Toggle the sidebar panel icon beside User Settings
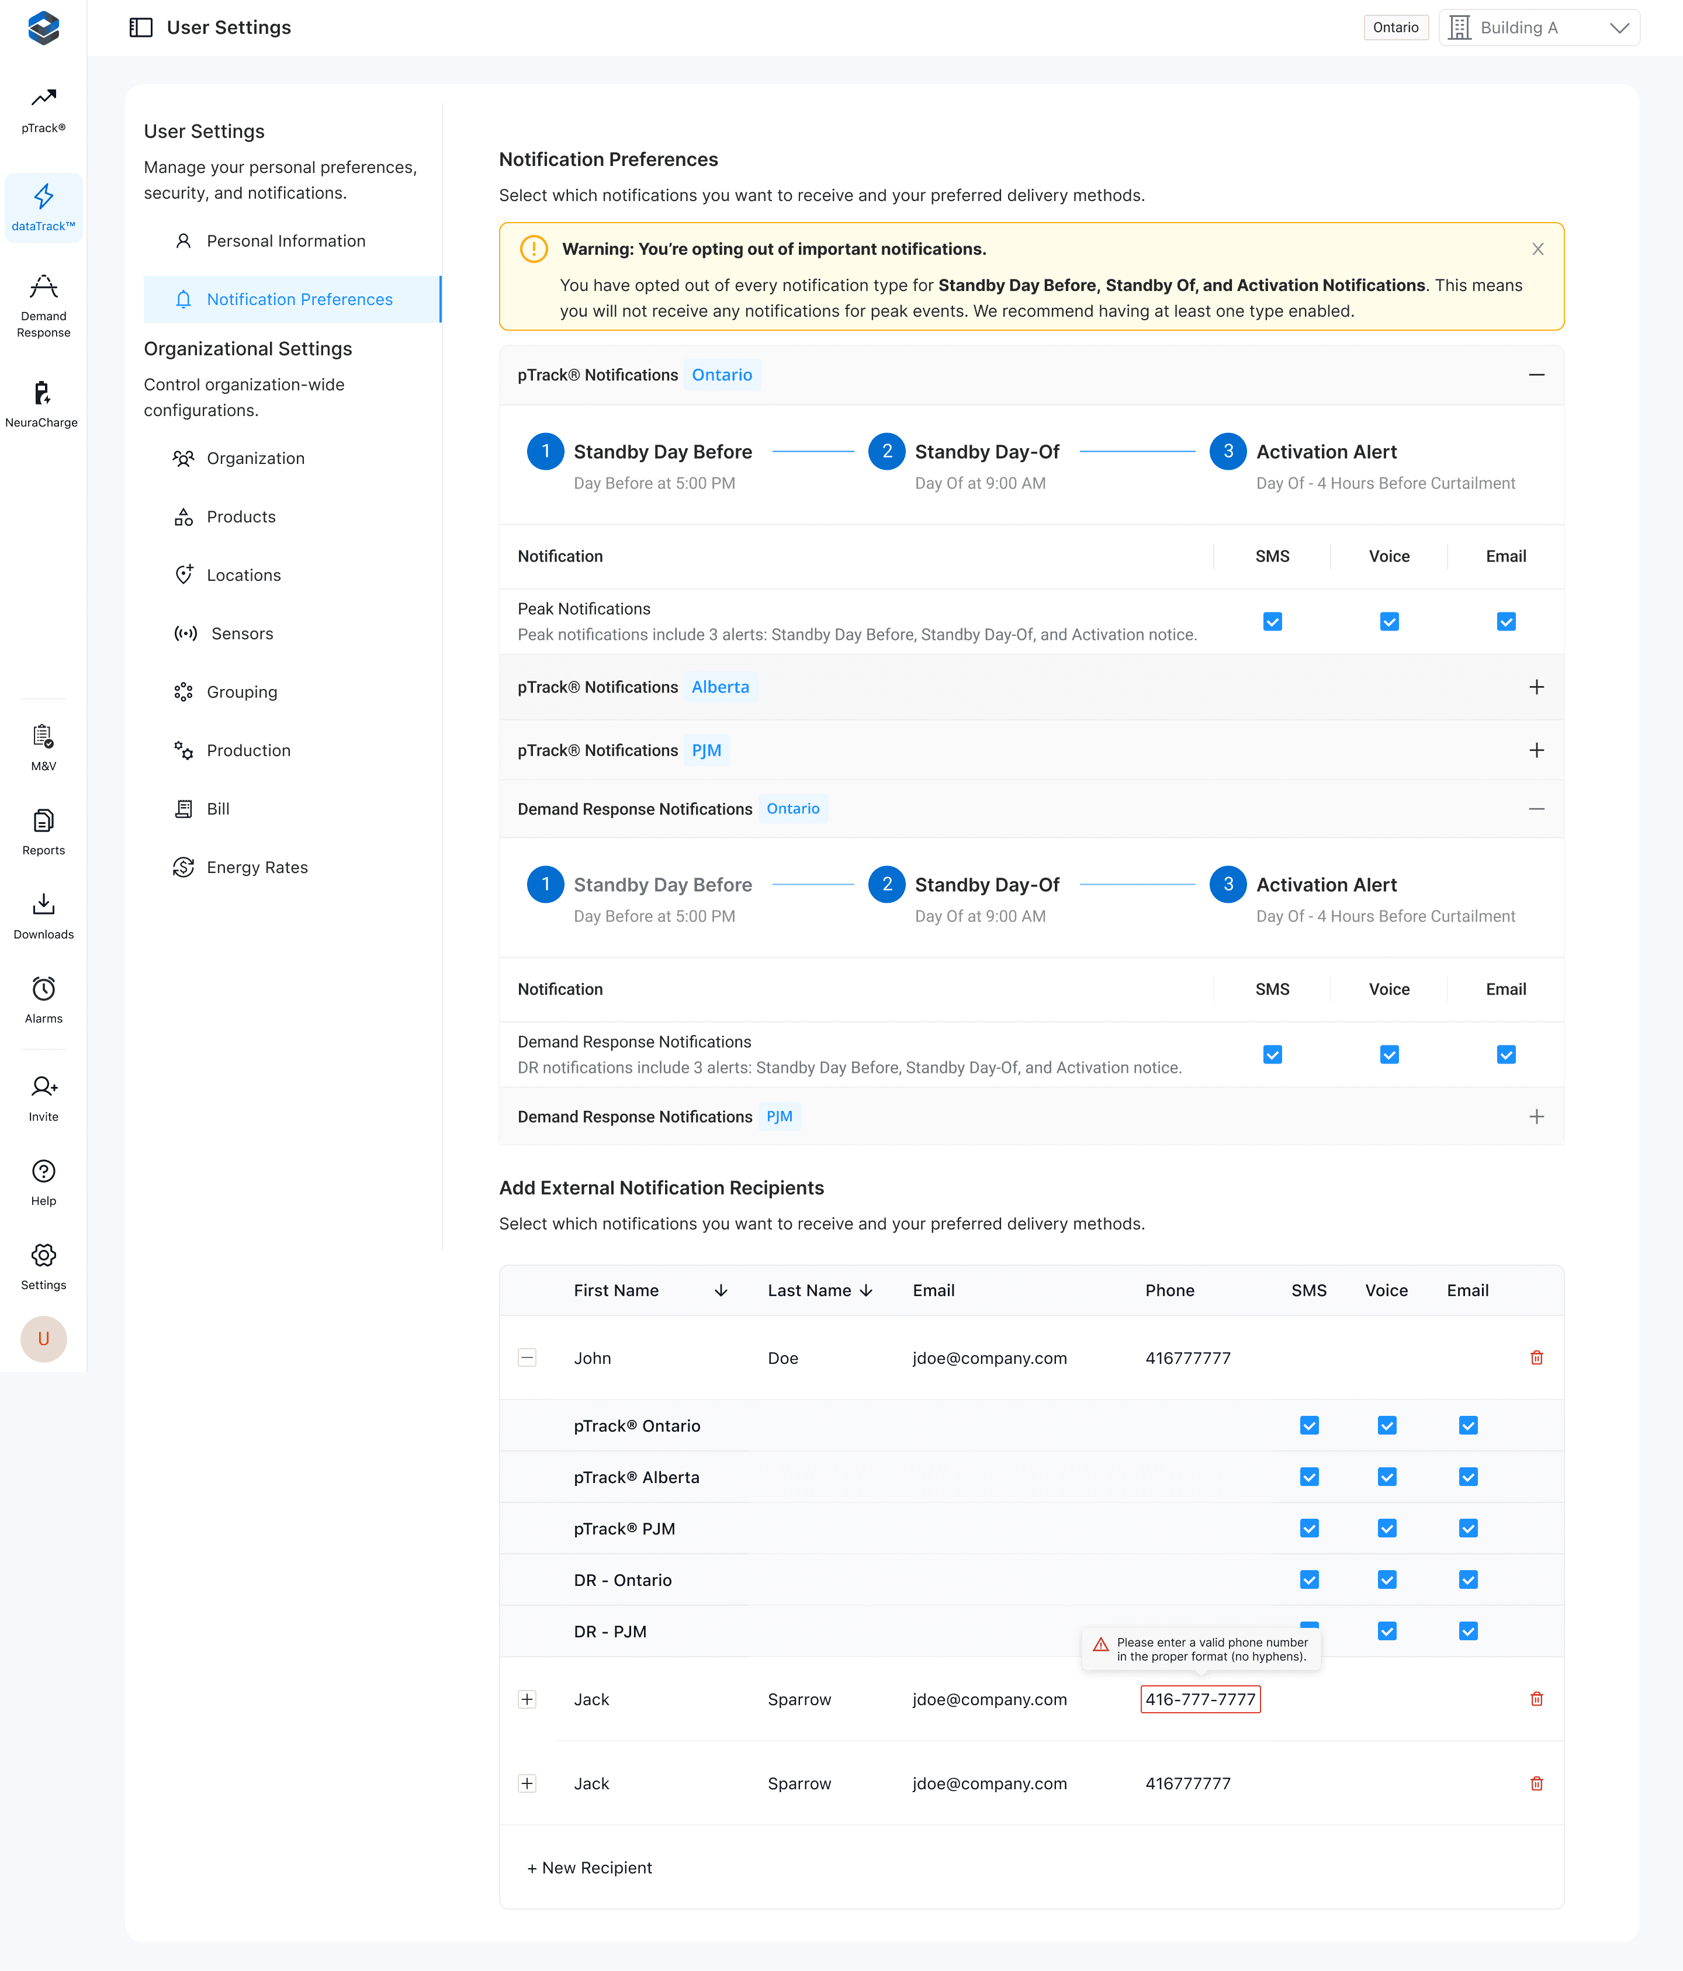This screenshot has height=1971, width=1683. click(x=141, y=27)
